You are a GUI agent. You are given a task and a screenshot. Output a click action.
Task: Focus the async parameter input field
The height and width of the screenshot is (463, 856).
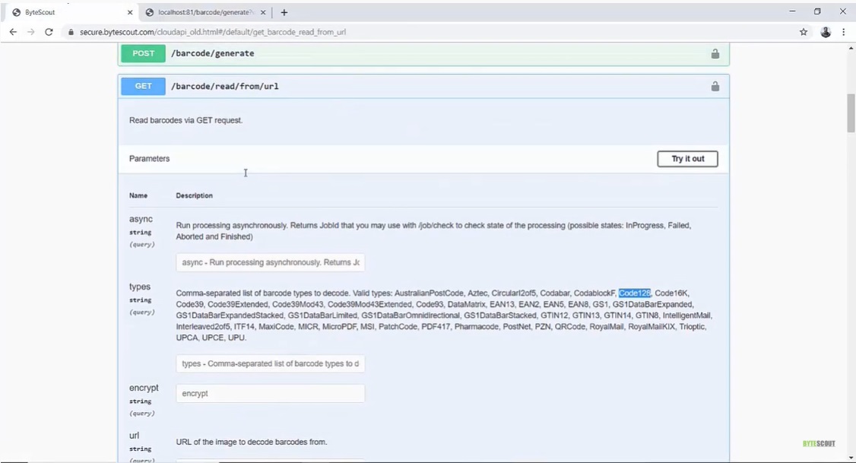coord(270,262)
